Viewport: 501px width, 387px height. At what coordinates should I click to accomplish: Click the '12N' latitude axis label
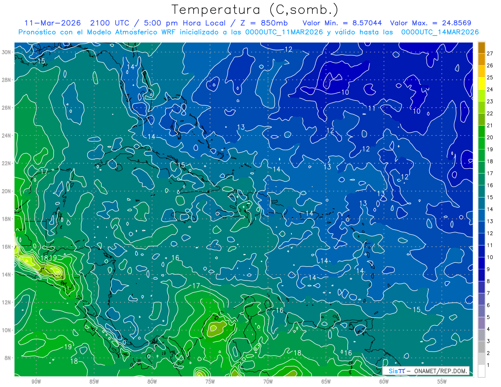pos(6,302)
